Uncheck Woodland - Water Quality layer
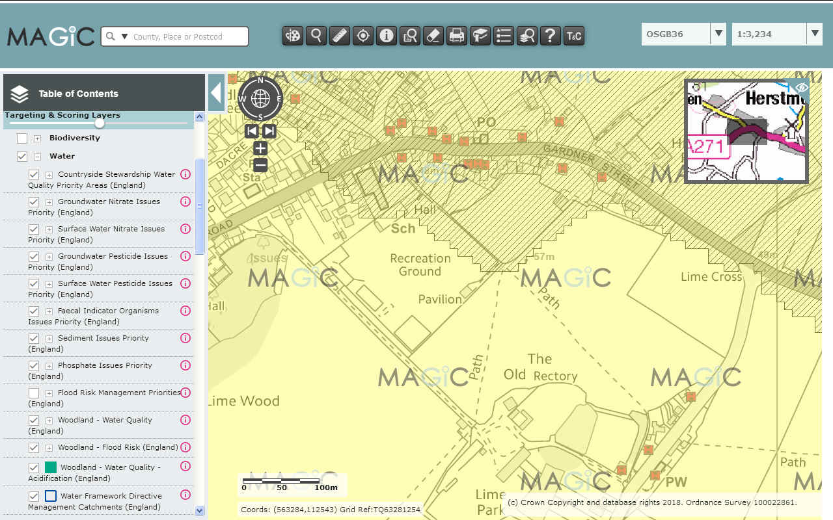The image size is (833, 520). [34, 421]
